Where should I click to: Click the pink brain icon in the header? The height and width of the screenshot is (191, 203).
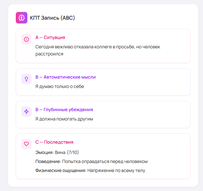[x=22, y=18]
